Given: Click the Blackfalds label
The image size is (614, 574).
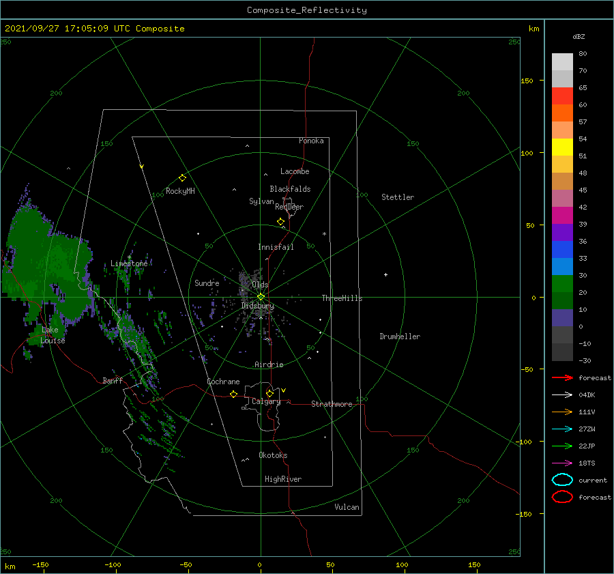Looking at the screenshot, I should click(x=290, y=189).
